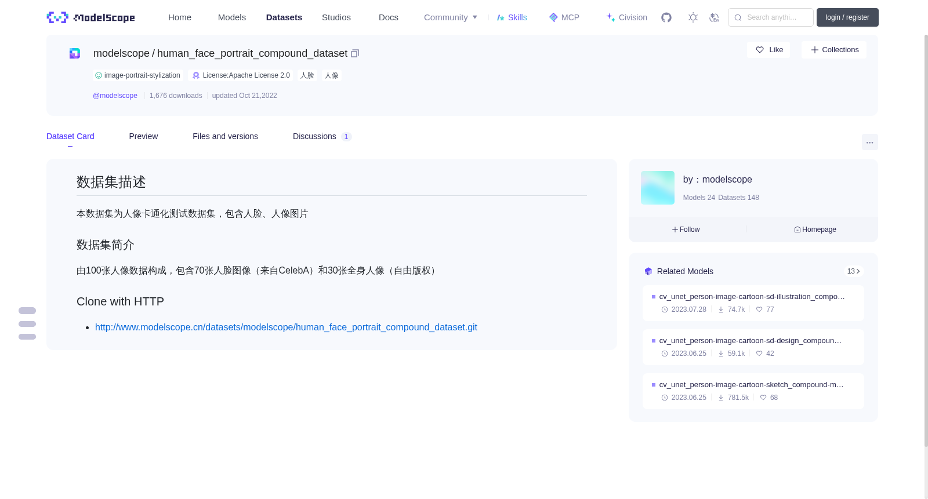Click 'updated Oct 21,2022' text
This screenshot has height=499, width=928.
pos(244,96)
